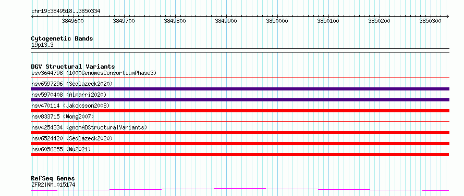Screen dimensions: 464x196
Task: Open the RefSeq Genes track heading
Action: [53, 179]
